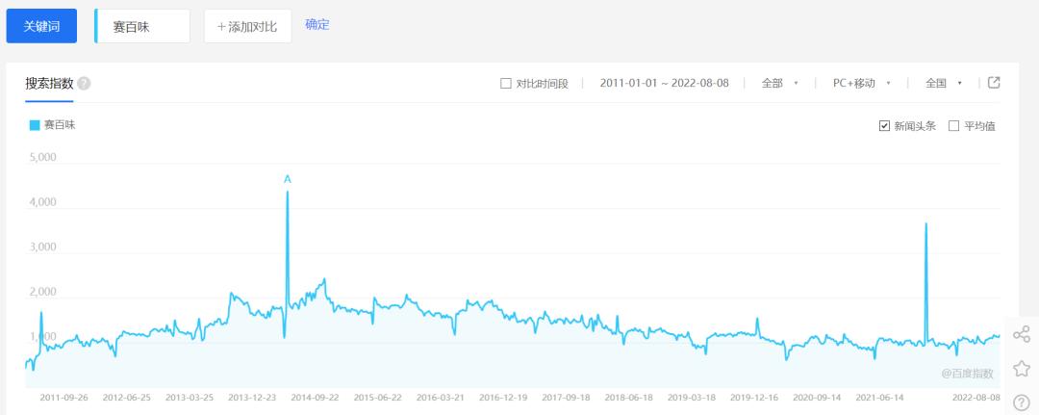Image resolution: width=1039 pixels, height=415 pixels.
Task: Click the 2018-06-18 x-axis date label
Action: pos(628,398)
